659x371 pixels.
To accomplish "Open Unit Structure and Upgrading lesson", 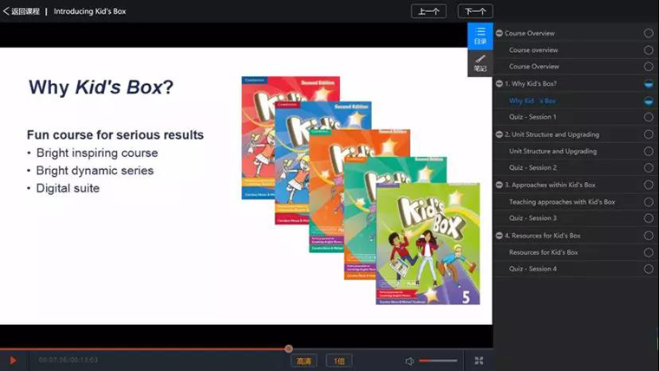I will (552, 151).
